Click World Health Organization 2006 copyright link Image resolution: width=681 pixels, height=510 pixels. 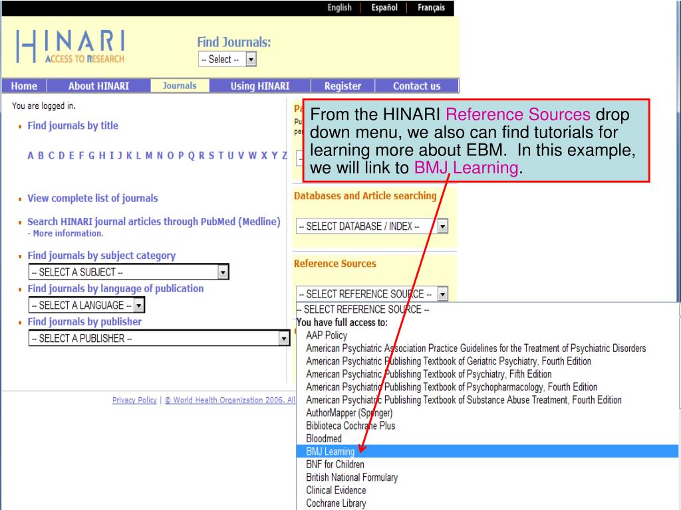click(x=229, y=400)
